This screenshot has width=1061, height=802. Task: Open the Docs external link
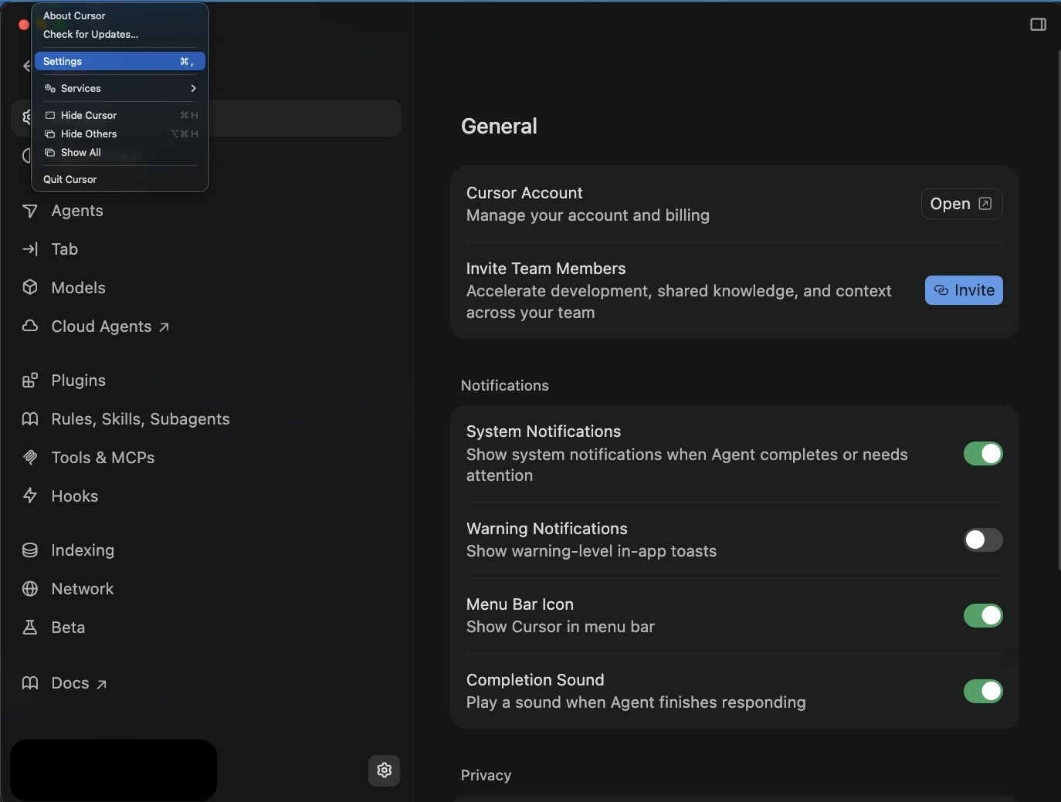pyautogui.click(x=206, y=683)
